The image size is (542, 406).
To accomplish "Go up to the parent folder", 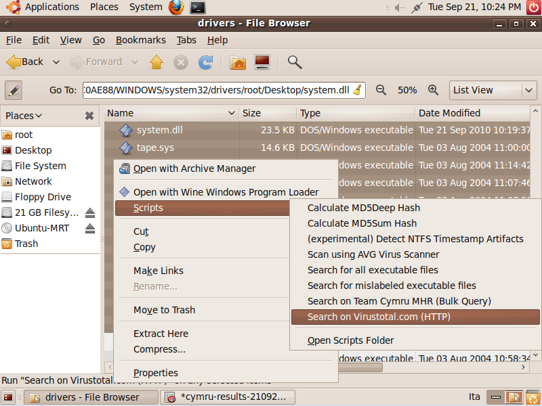I will click(157, 62).
